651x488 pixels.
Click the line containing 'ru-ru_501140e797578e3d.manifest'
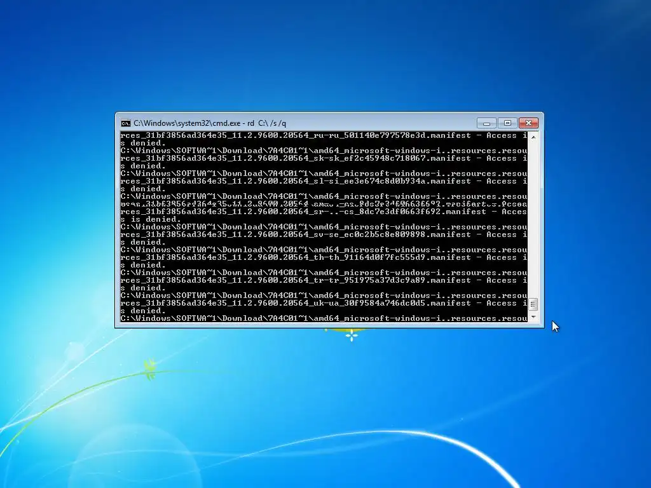click(x=324, y=135)
